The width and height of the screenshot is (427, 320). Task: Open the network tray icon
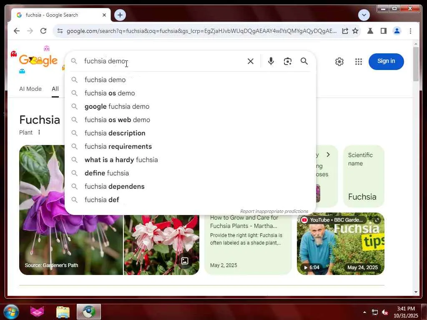375,312
